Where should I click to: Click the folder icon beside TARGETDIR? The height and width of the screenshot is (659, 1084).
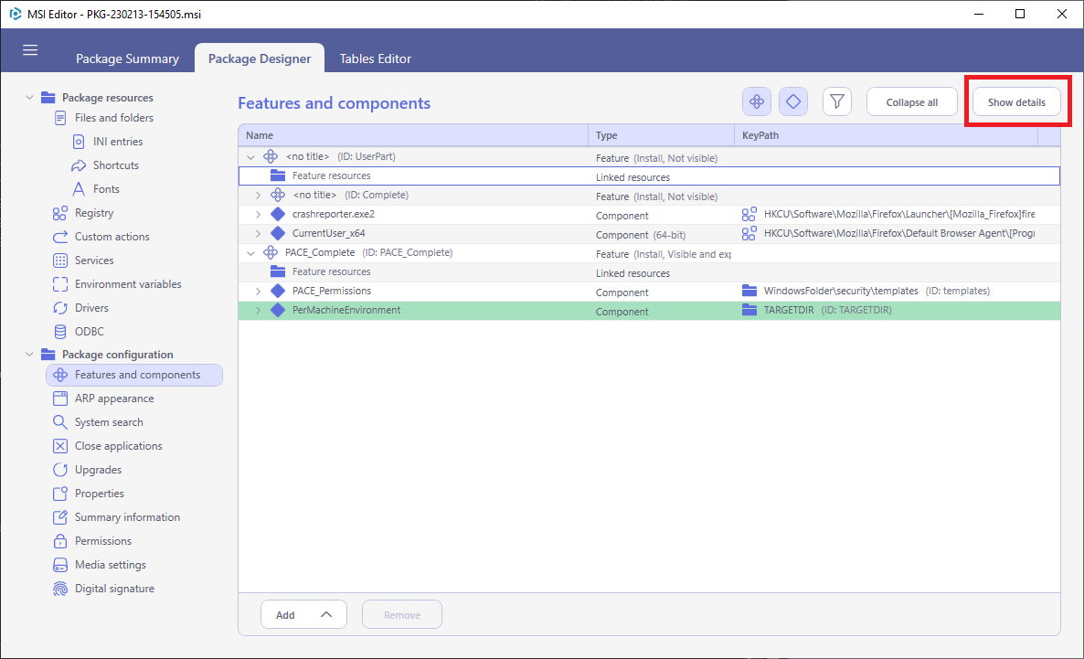(x=749, y=311)
